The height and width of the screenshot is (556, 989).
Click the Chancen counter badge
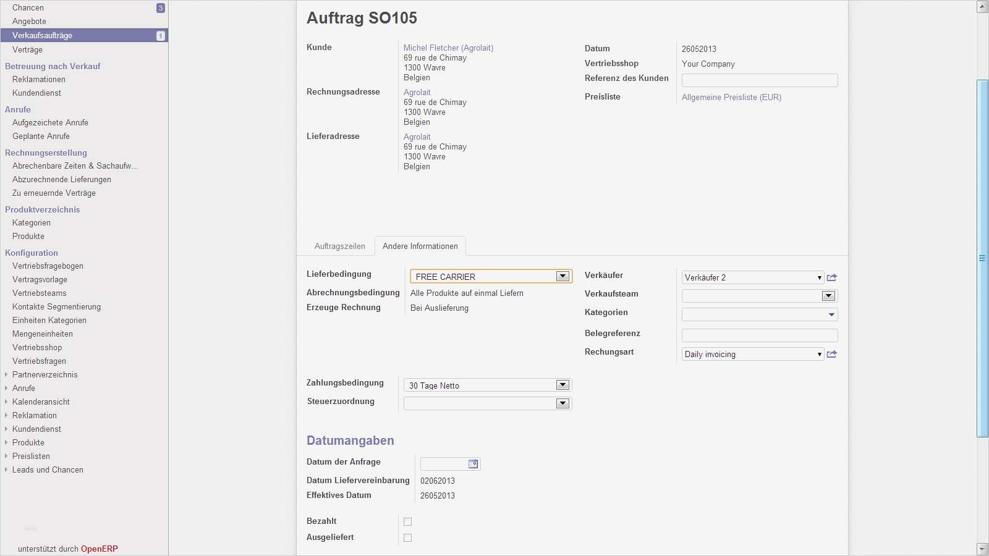coord(161,8)
